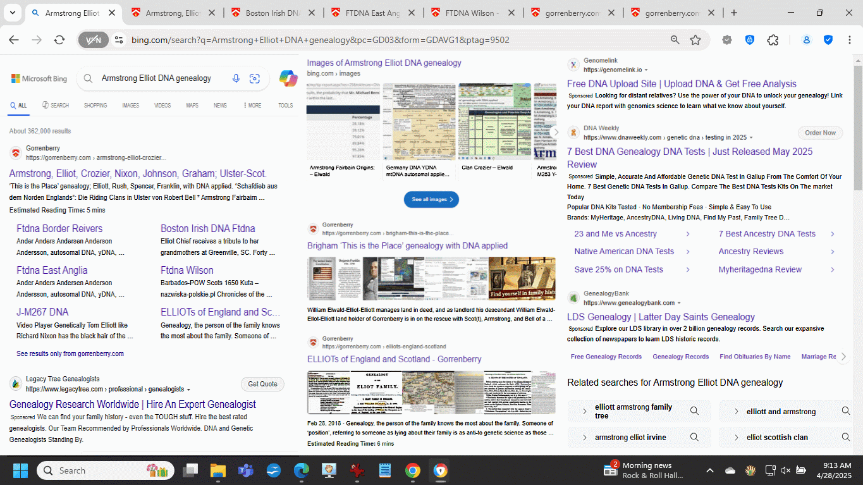863x485 pixels.
Task: Open the MORE search options dropdown
Action: (x=252, y=106)
